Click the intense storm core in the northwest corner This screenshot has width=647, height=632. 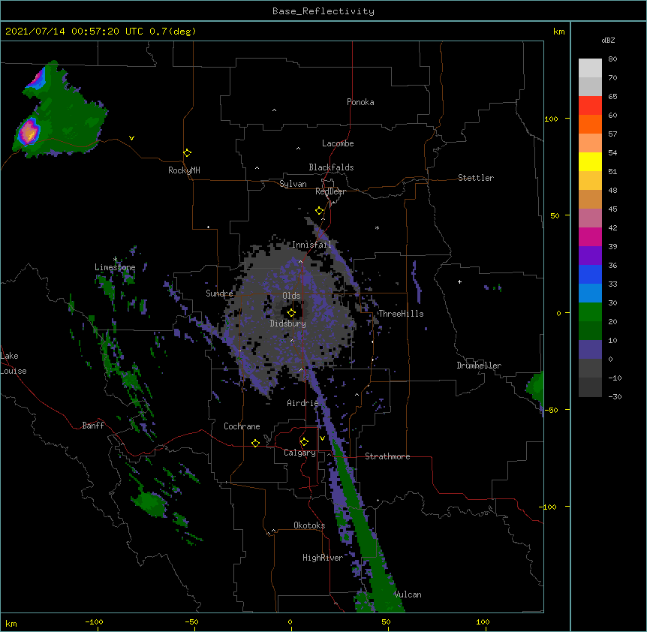[x=29, y=131]
